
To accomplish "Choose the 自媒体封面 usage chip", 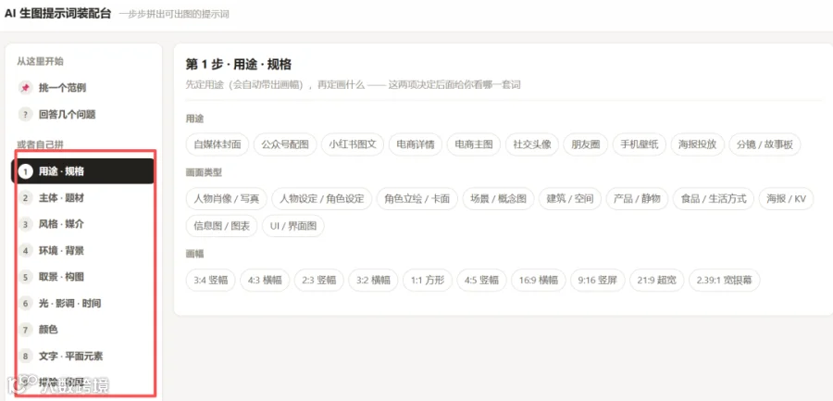I will [x=218, y=144].
